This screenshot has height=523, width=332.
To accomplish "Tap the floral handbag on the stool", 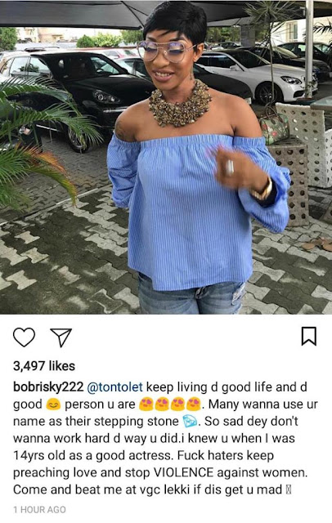I will 274,123.
